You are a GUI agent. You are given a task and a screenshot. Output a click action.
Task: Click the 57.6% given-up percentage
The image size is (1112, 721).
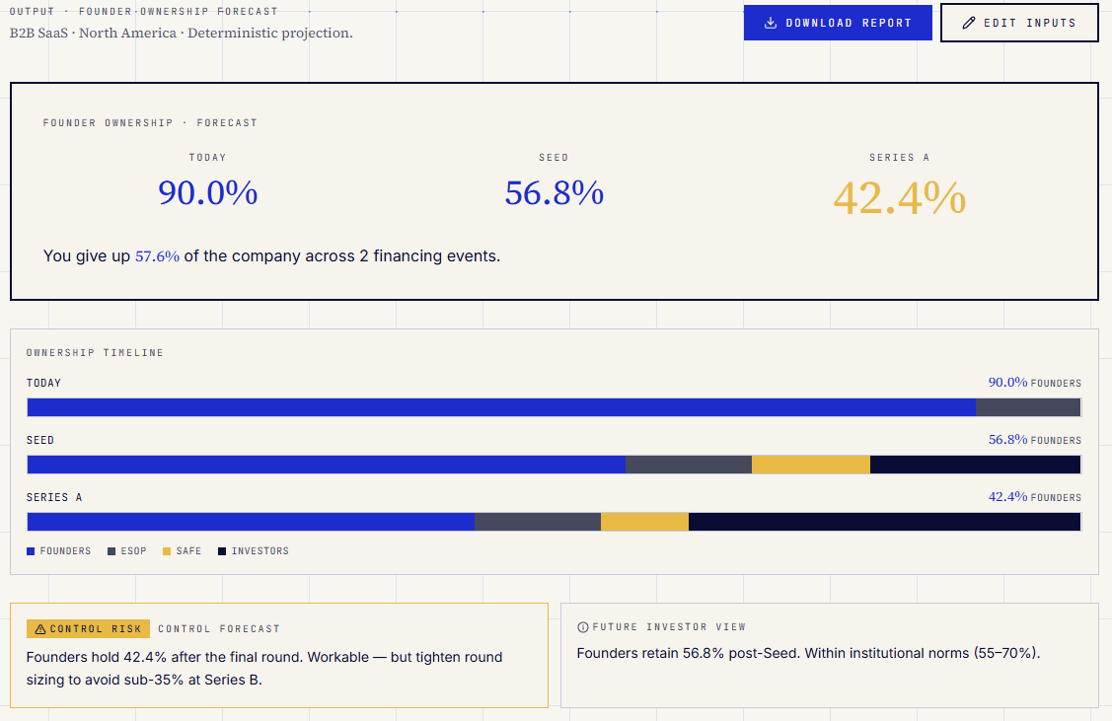[x=158, y=255]
